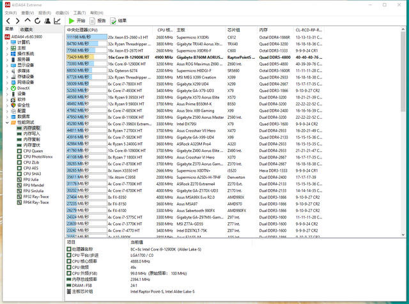Screen dimensions: 409x304
Task: Select the FPU Julia benchmark
Action: pyautogui.click(x=31, y=179)
